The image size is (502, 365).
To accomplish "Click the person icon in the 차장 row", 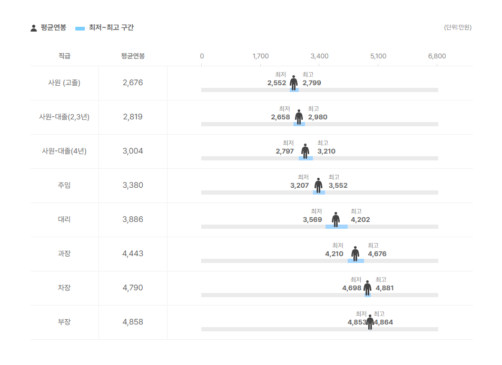I will point(367,288).
